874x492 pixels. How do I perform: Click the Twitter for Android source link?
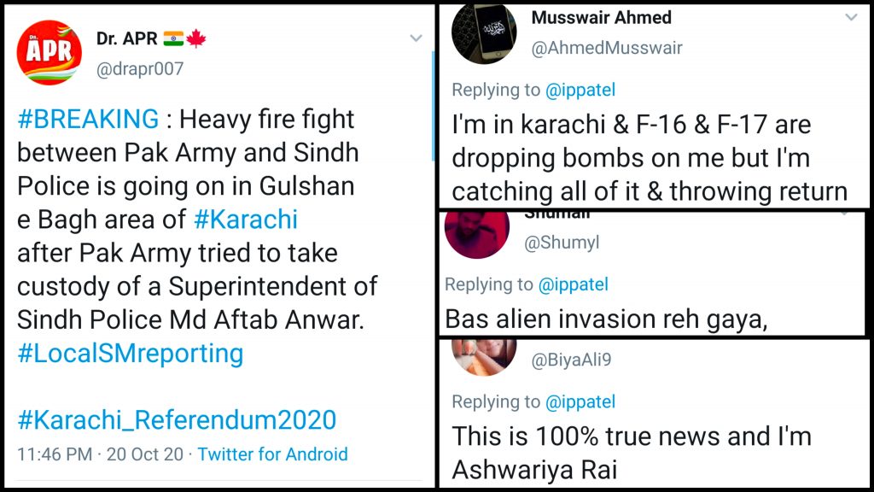tap(272, 454)
